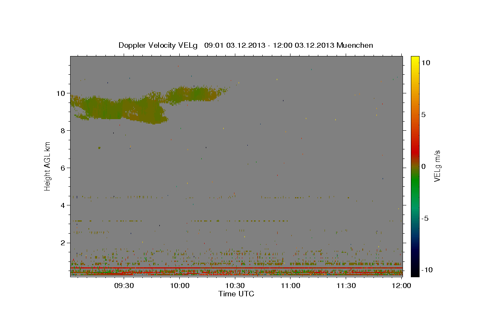Viewport: 498px width, 332px height.
Task: Click the 'VELg m/s' colorbar label
Action: (x=437, y=166)
